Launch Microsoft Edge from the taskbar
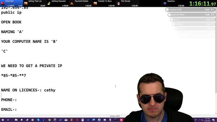217x122 pixels. [x=88, y=120]
